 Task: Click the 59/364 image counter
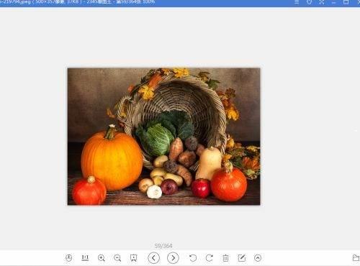pyautogui.click(x=163, y=246)
